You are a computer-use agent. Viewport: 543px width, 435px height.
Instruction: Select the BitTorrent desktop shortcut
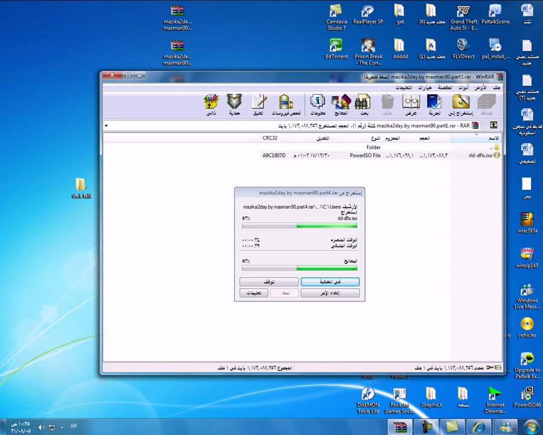[x=336, y=49]
